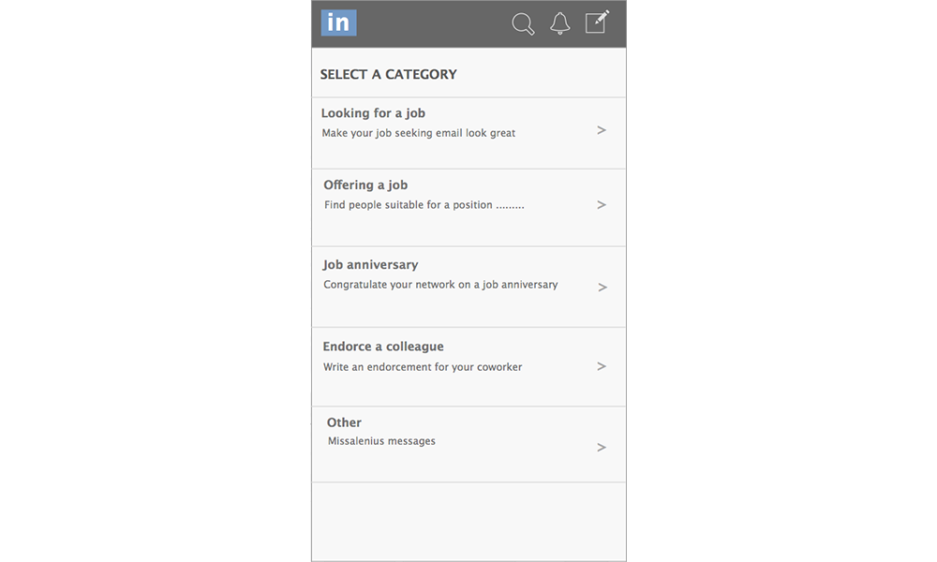The image size is (937, 562).
Task: Select the Looking for a job heading
Action: click(373, 113)
